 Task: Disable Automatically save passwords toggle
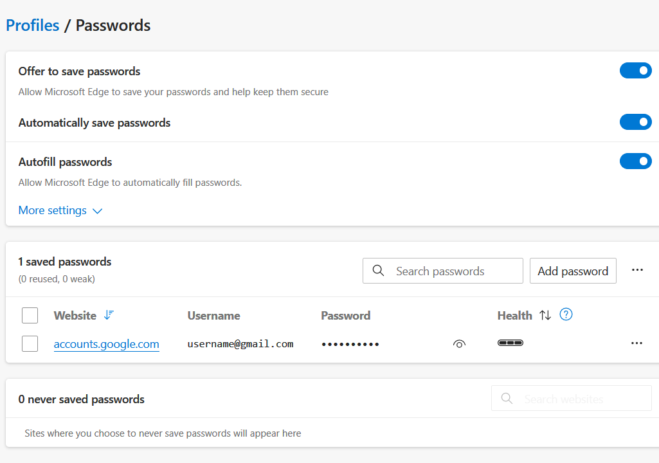tap(635, 122)
